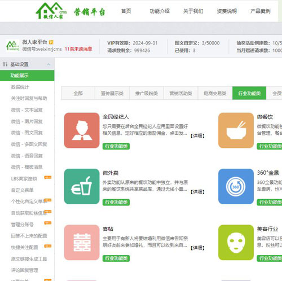Select 功能展示 in the sidebar

pyautogui.click(x=27, y=76)
